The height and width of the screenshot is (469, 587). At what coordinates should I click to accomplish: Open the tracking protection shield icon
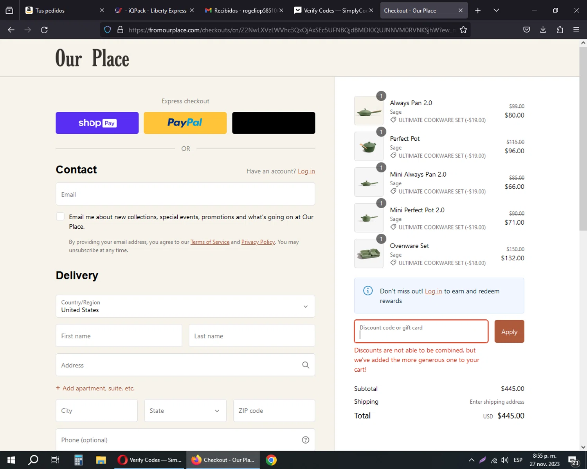pyautogui.click(x=108, y=30)
